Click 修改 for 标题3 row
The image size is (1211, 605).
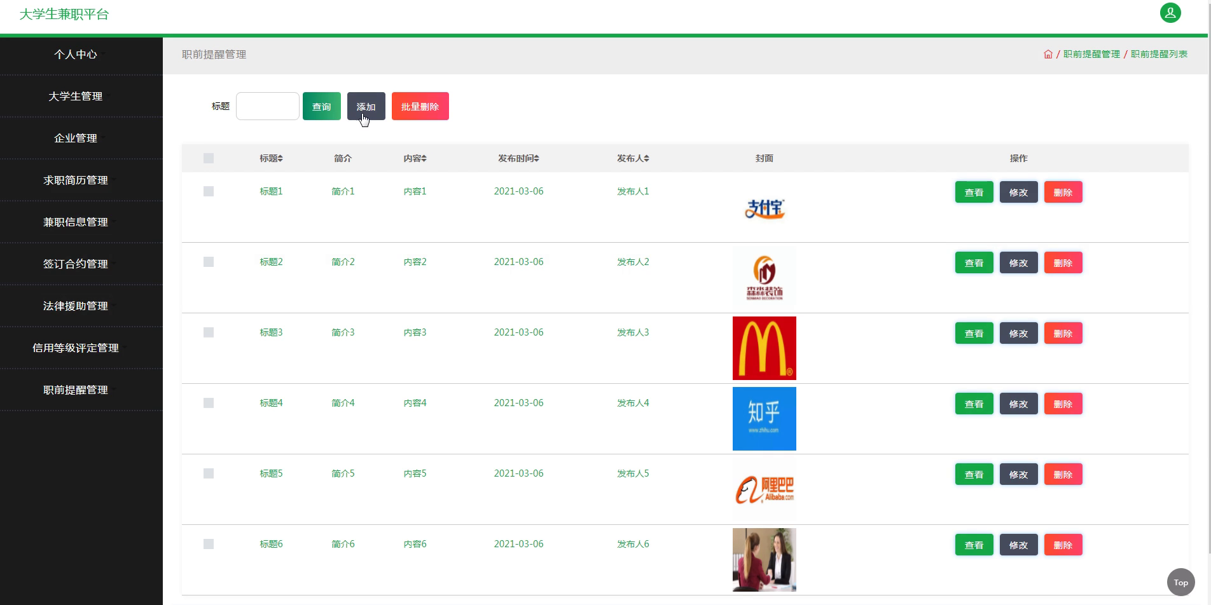pyautogui.click(x=1019, y=334)
